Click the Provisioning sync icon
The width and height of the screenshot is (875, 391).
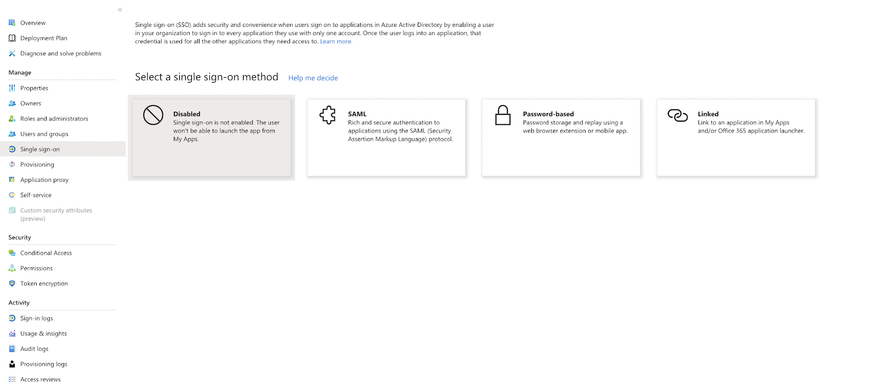click(12, 165)
